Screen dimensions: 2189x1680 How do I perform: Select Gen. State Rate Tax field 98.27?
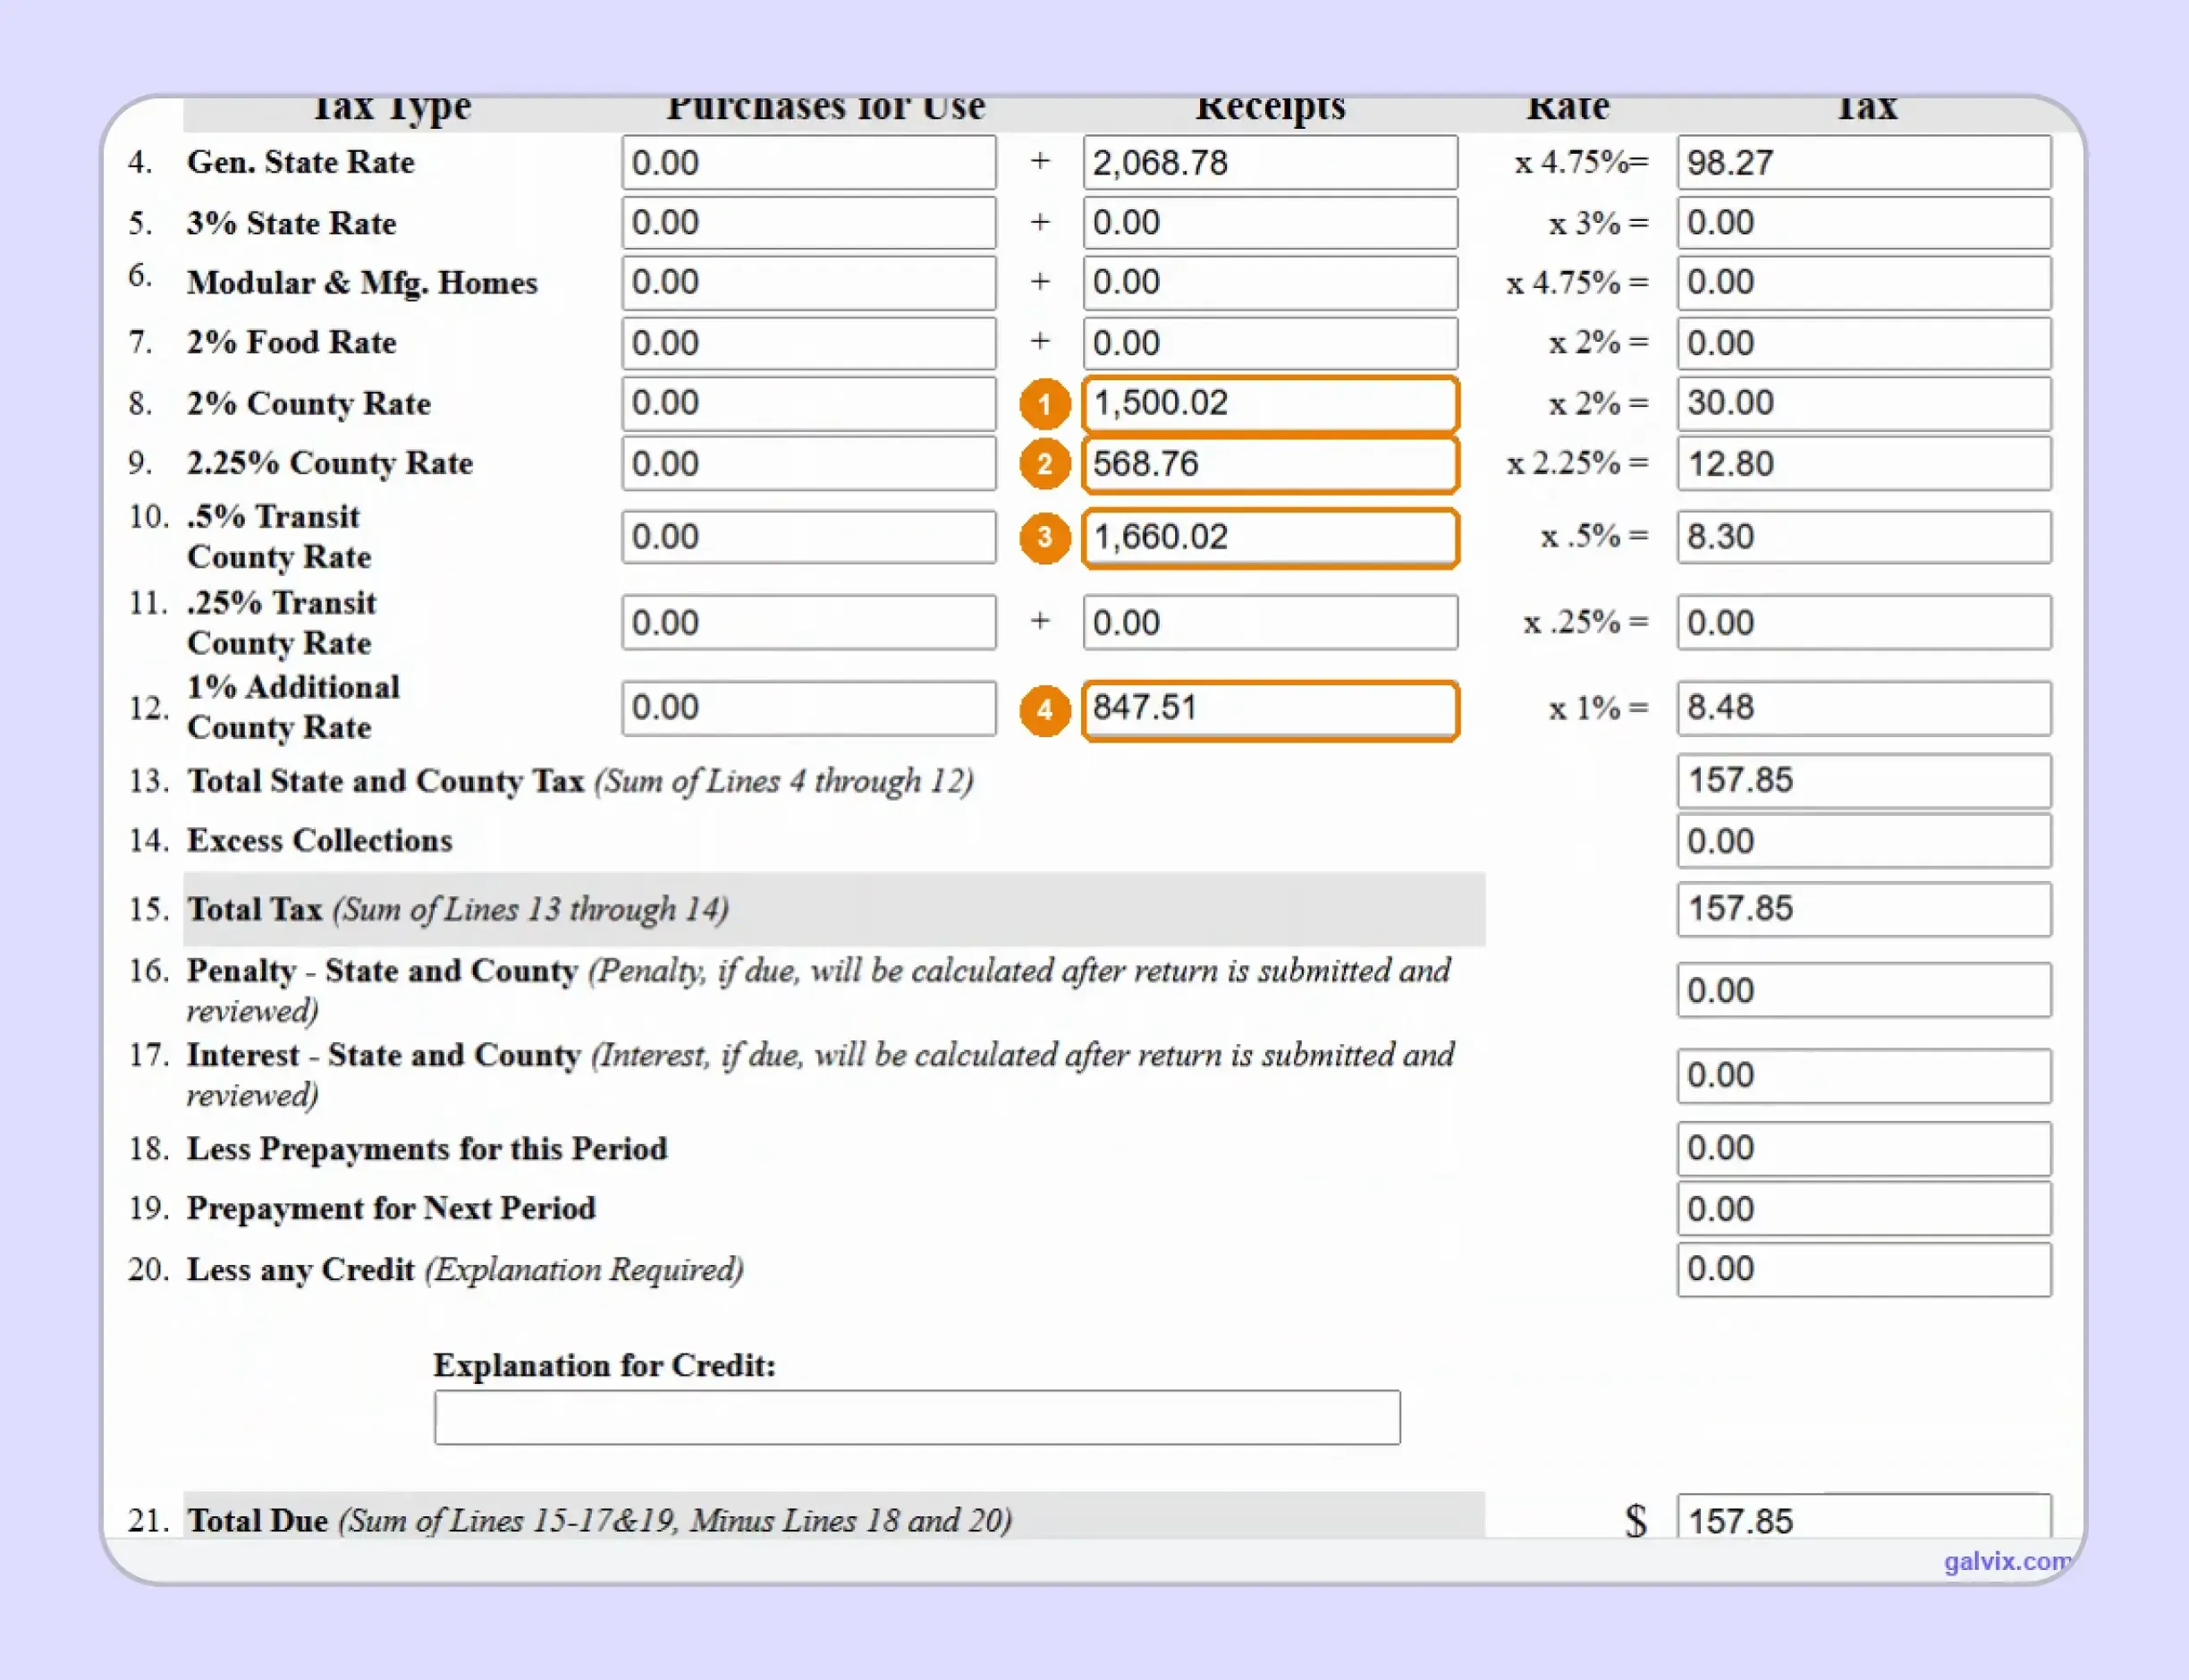point(1864,162)
